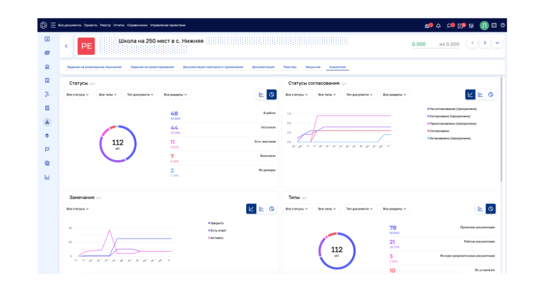Click the next project arrow button
This screenshot has width=545, height=306.
485,43
